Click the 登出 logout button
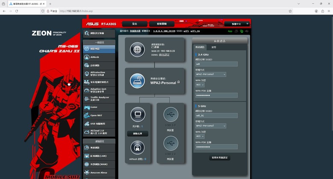 pos(134,24)
